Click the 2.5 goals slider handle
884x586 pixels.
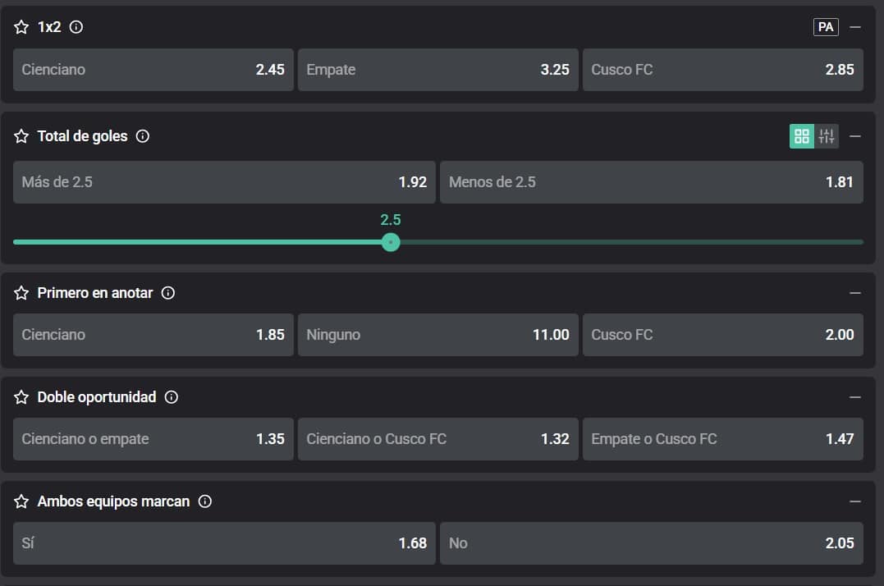391,242
